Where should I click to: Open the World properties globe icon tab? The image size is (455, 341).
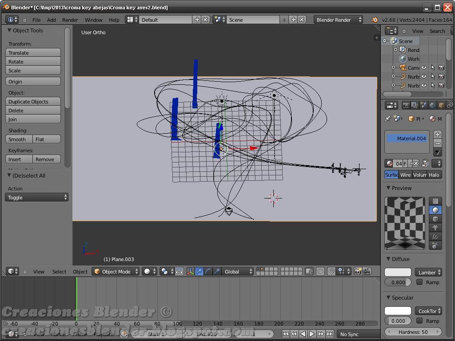[x=431, y=105]
